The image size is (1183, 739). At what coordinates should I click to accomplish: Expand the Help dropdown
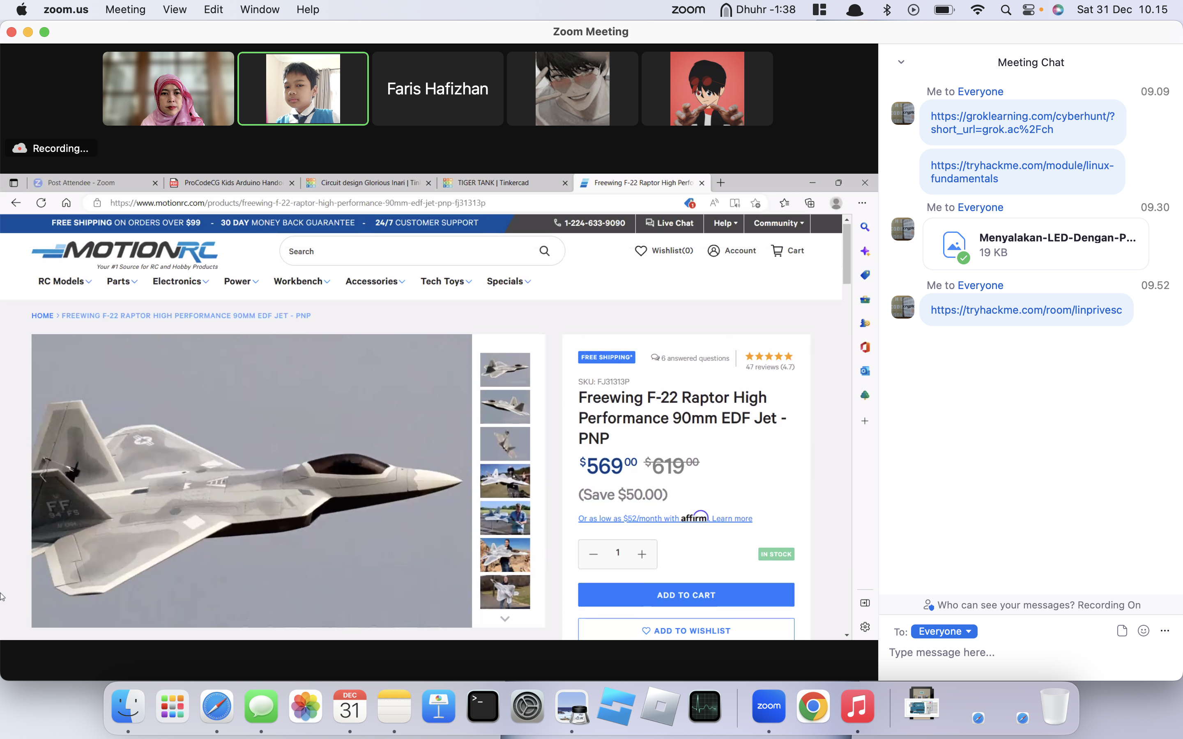click(725, 223)
